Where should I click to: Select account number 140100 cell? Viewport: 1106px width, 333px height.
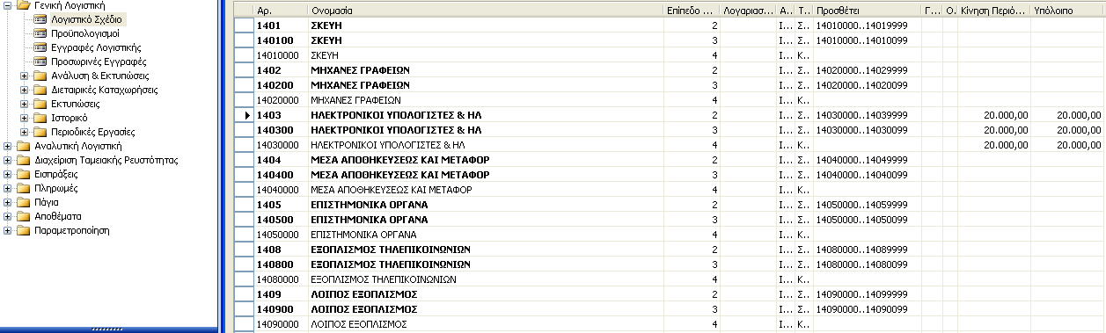[x=281, y=40]
